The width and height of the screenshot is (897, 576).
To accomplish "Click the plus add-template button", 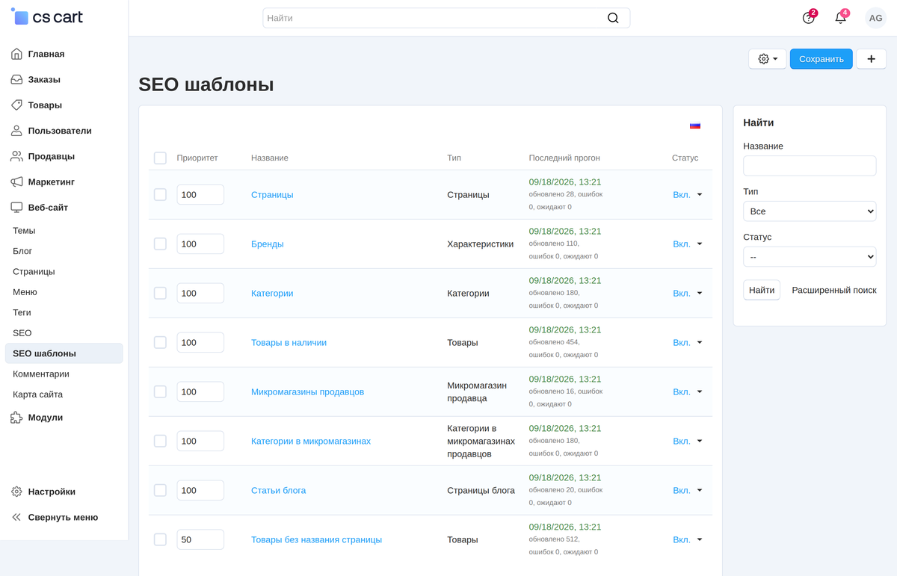I will (x=871, y=59).
